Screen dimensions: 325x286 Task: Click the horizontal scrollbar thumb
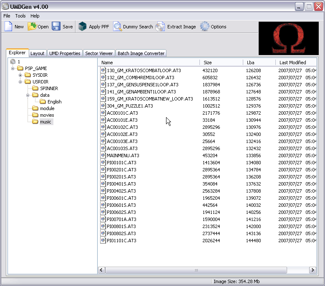[196, 270]
